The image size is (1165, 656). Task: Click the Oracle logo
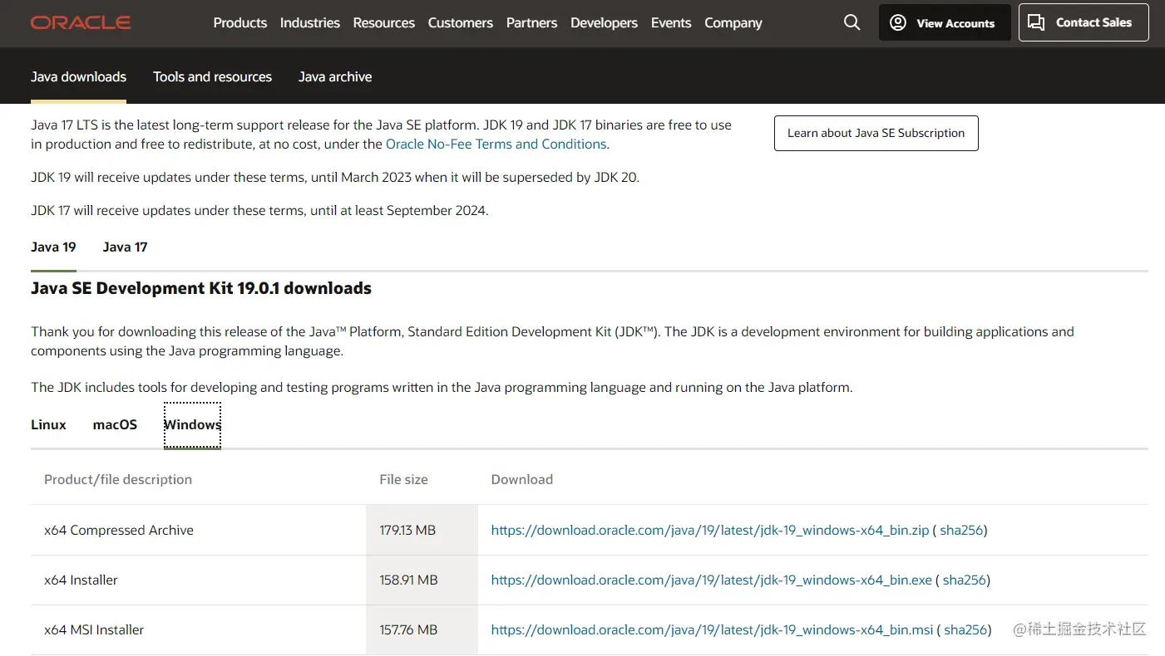click(81, 23)
